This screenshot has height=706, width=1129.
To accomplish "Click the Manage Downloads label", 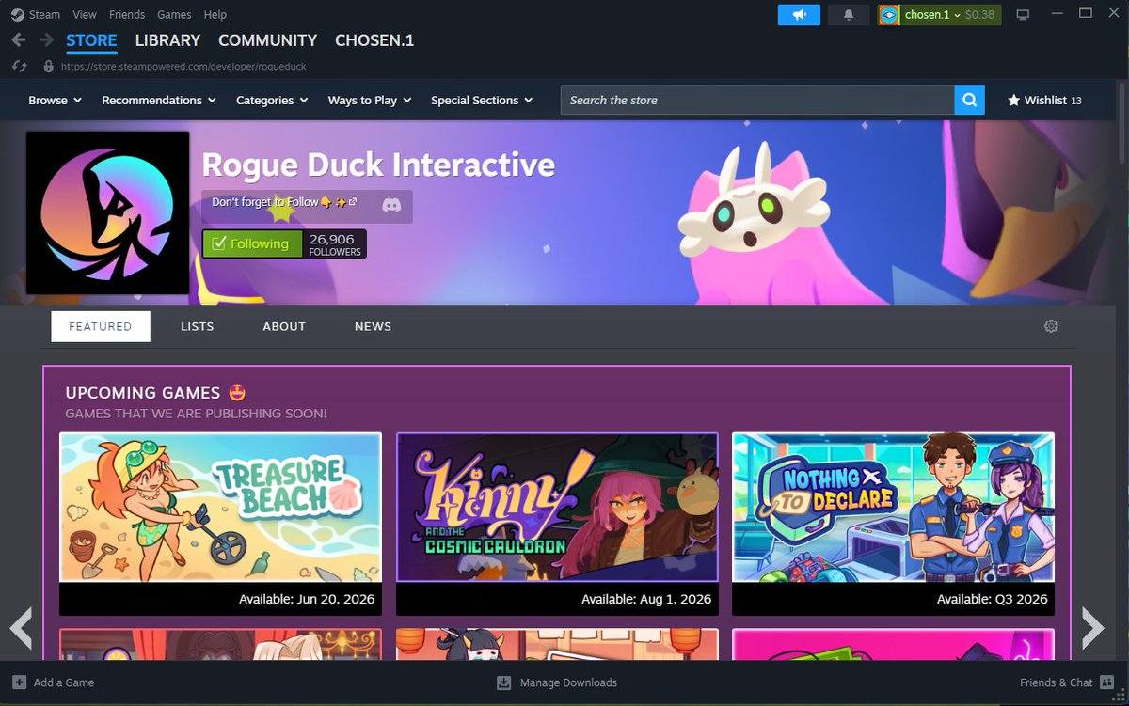I will (569, 682).
